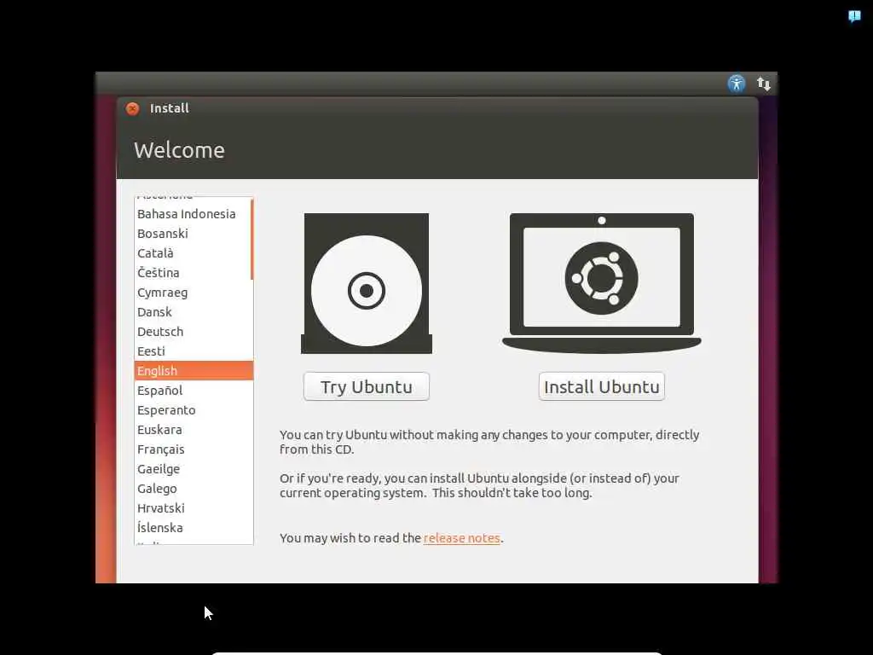Choose Gaeilge in the list
This screenshot has height=655, width=873.
click(194, 469)
